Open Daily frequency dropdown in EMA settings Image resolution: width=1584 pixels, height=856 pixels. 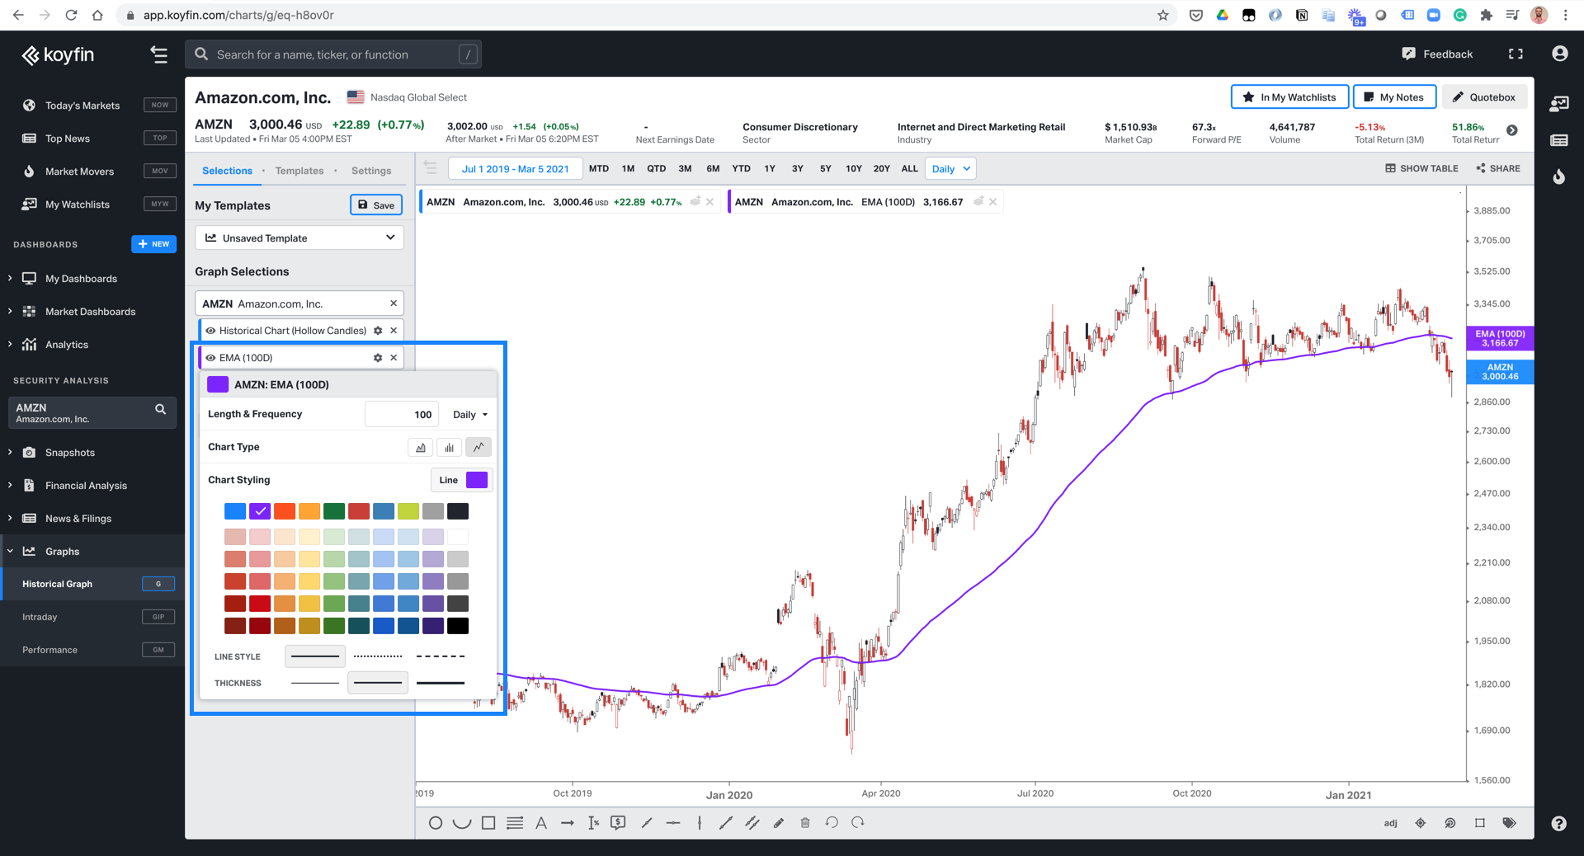tap(470, 415)
